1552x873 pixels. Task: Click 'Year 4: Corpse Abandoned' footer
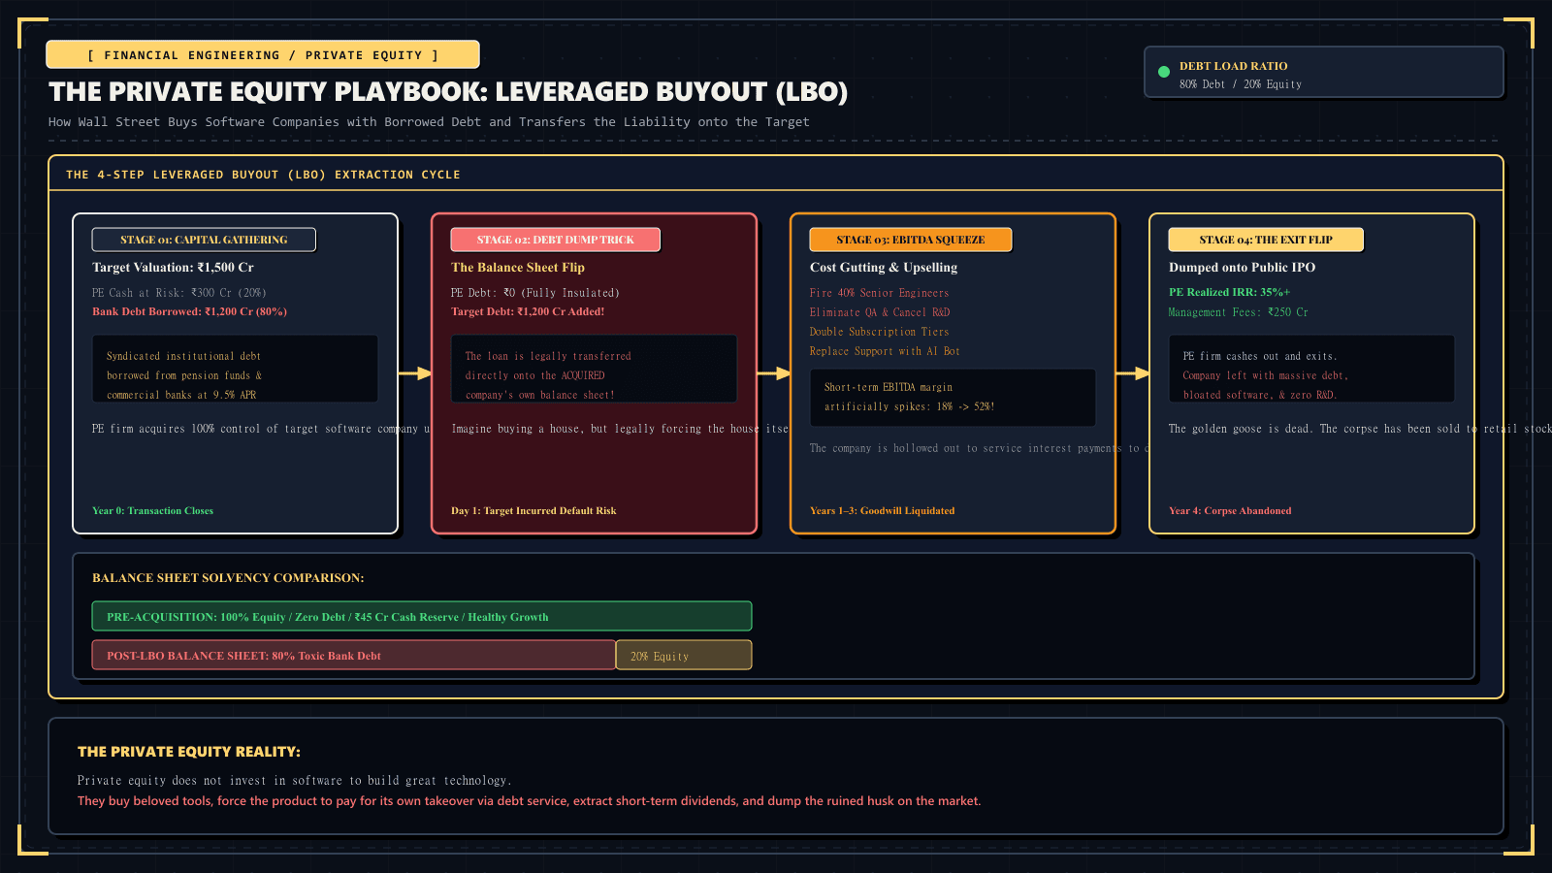(x=1230, y=511)
